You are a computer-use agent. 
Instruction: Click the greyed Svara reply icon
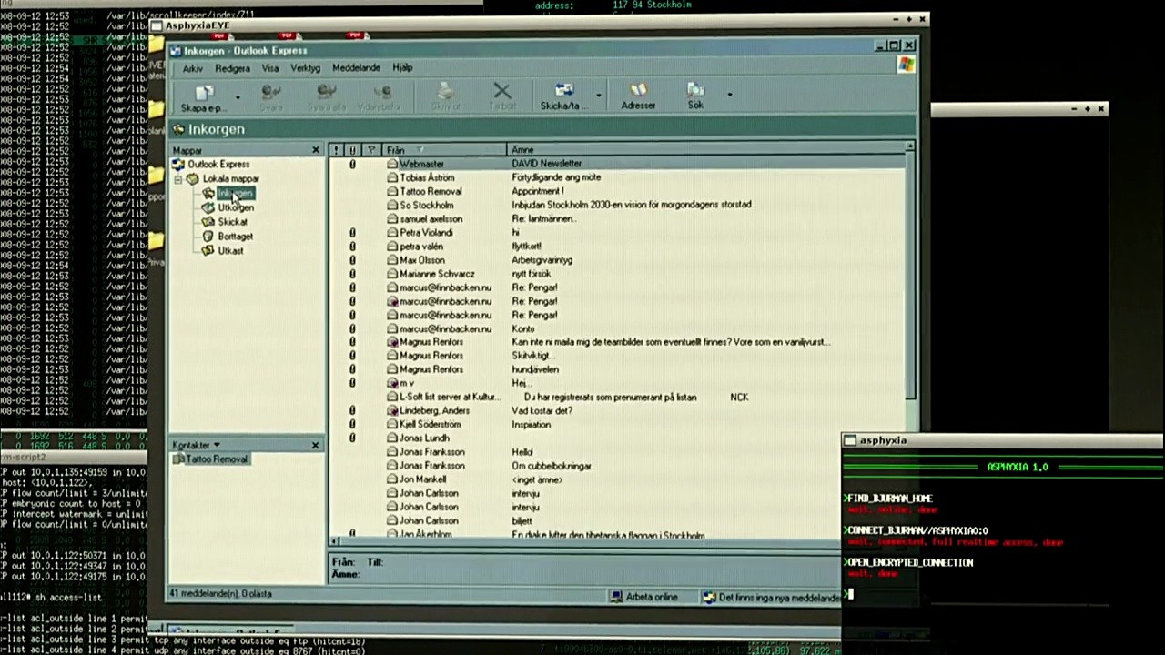coord(270,92)
